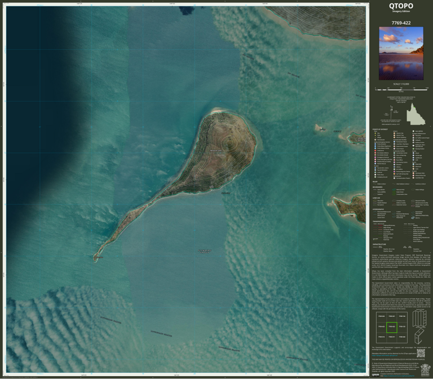Click the POINTS OF INTEREST legend heading
This screenshot has height=379, width=433.
coord(380,129)
